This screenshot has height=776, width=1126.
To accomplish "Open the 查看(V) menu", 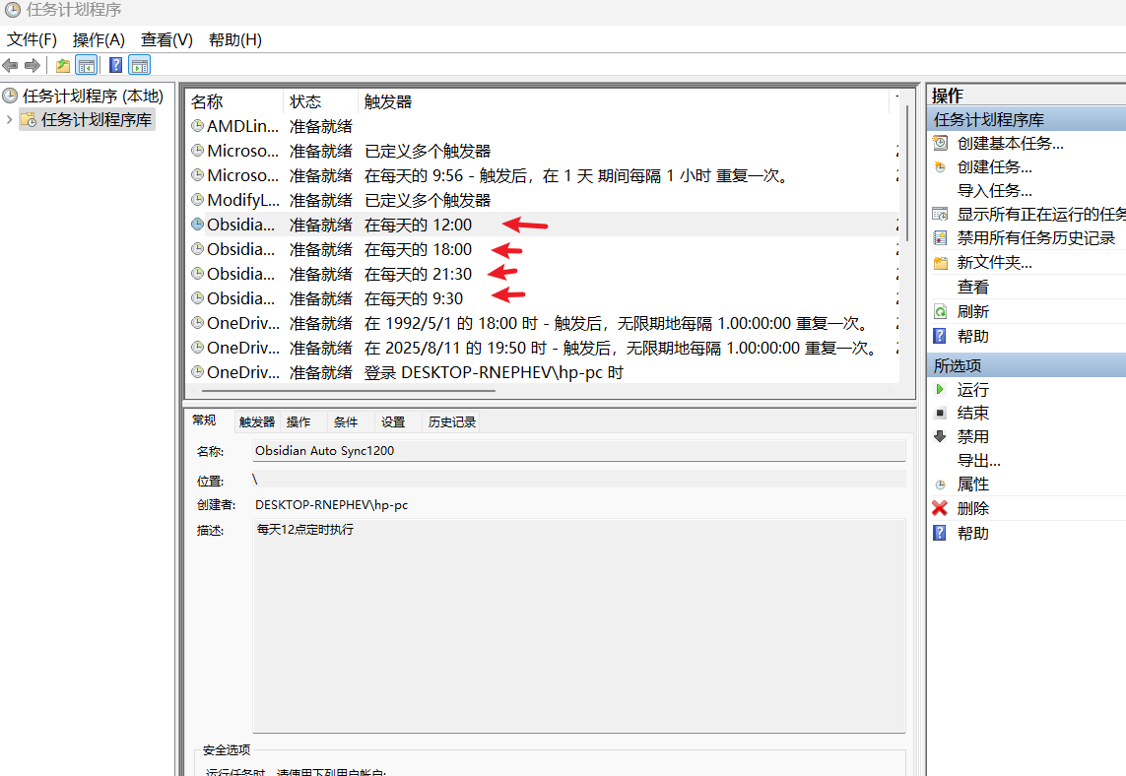I will 166,39.
